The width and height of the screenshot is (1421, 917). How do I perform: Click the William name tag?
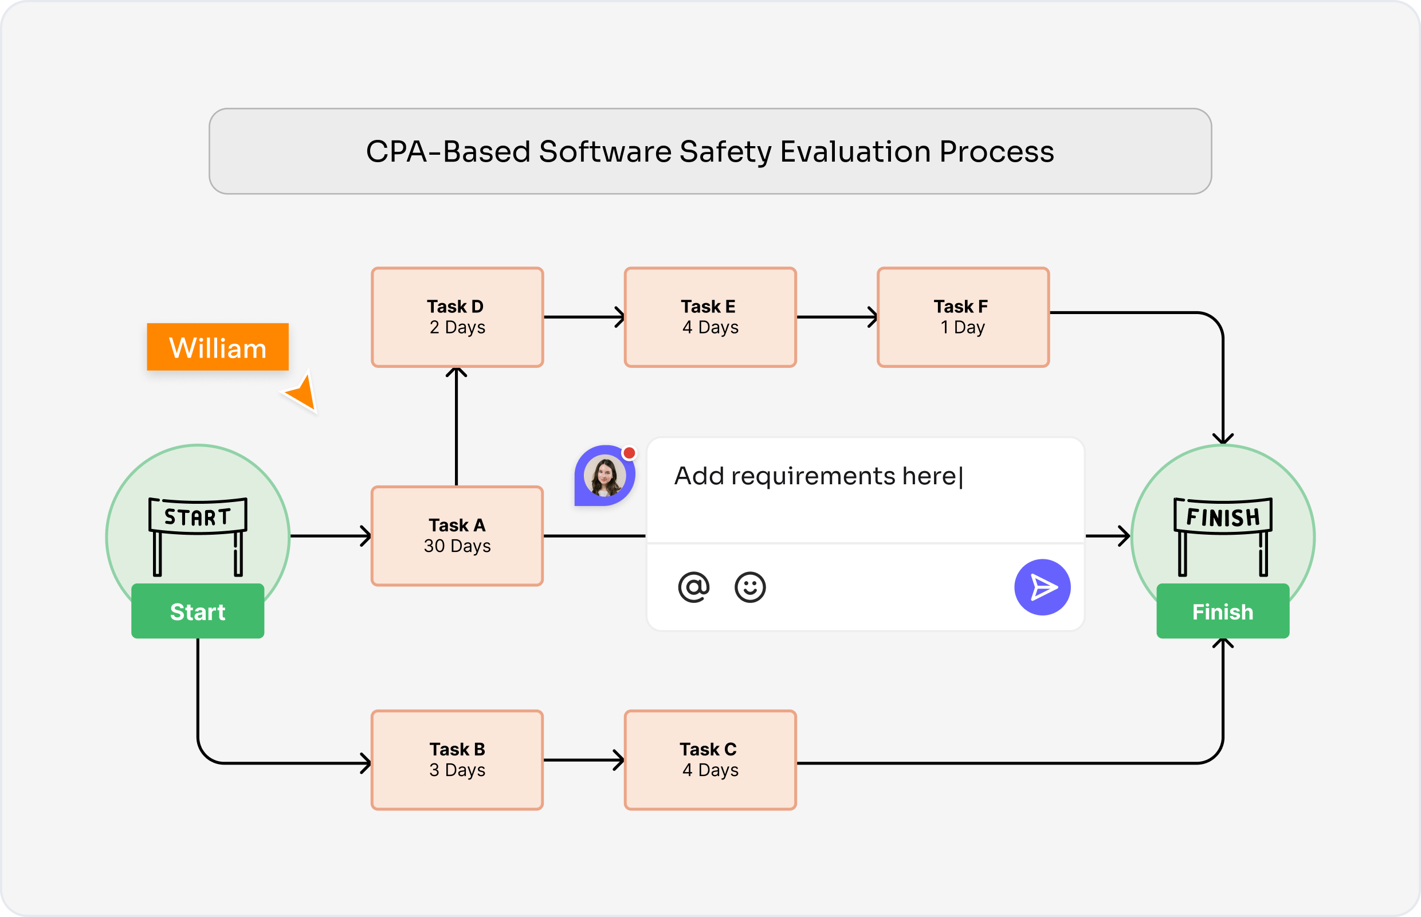218,347
